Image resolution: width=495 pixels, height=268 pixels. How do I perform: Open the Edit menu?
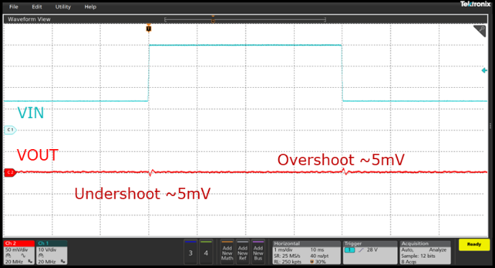pyautogui.click(x=37, y=6)
